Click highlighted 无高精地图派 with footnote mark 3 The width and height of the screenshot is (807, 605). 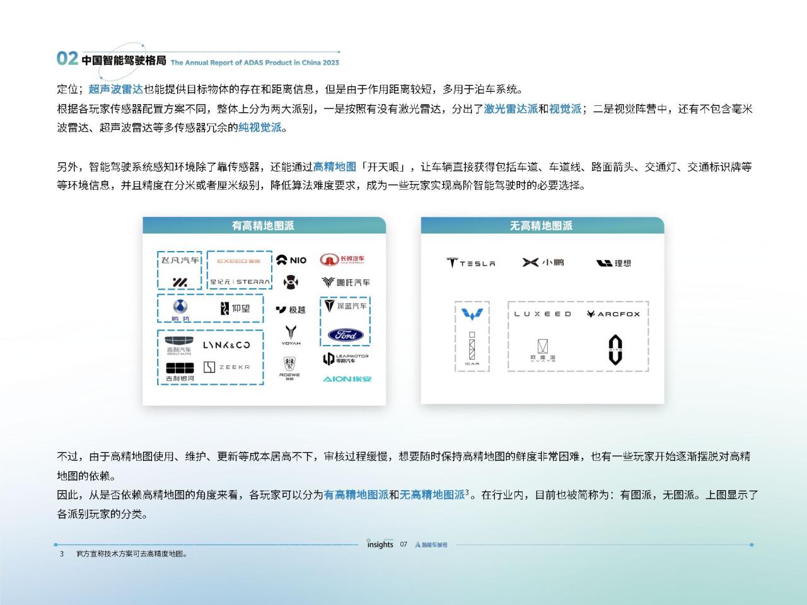click(432, 495)
